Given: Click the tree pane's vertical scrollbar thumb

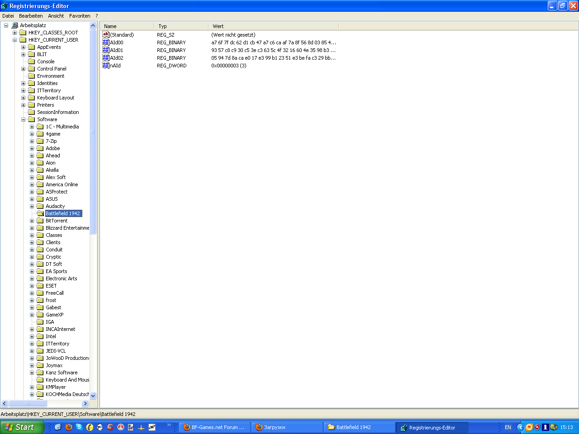Looking at the screenshot, I should [x=93, y=132].
